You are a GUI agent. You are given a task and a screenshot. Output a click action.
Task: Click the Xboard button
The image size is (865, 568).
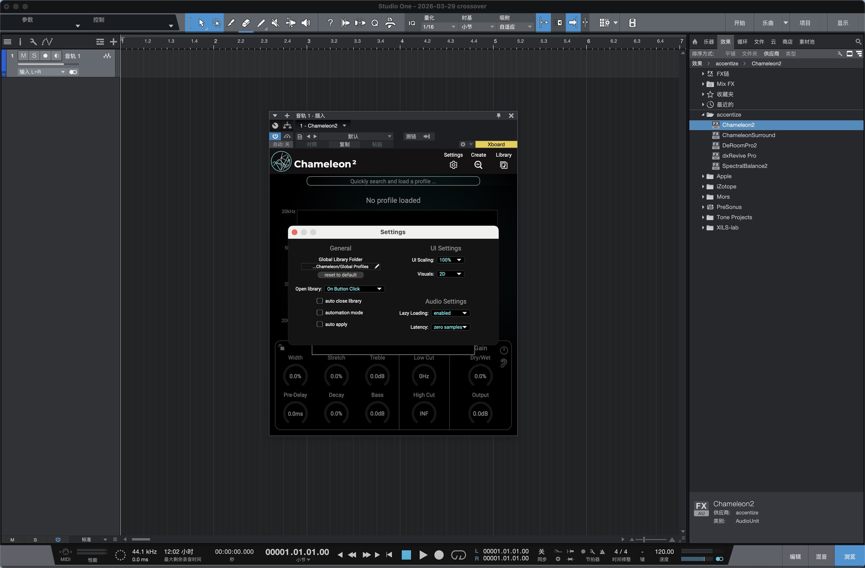496,145
